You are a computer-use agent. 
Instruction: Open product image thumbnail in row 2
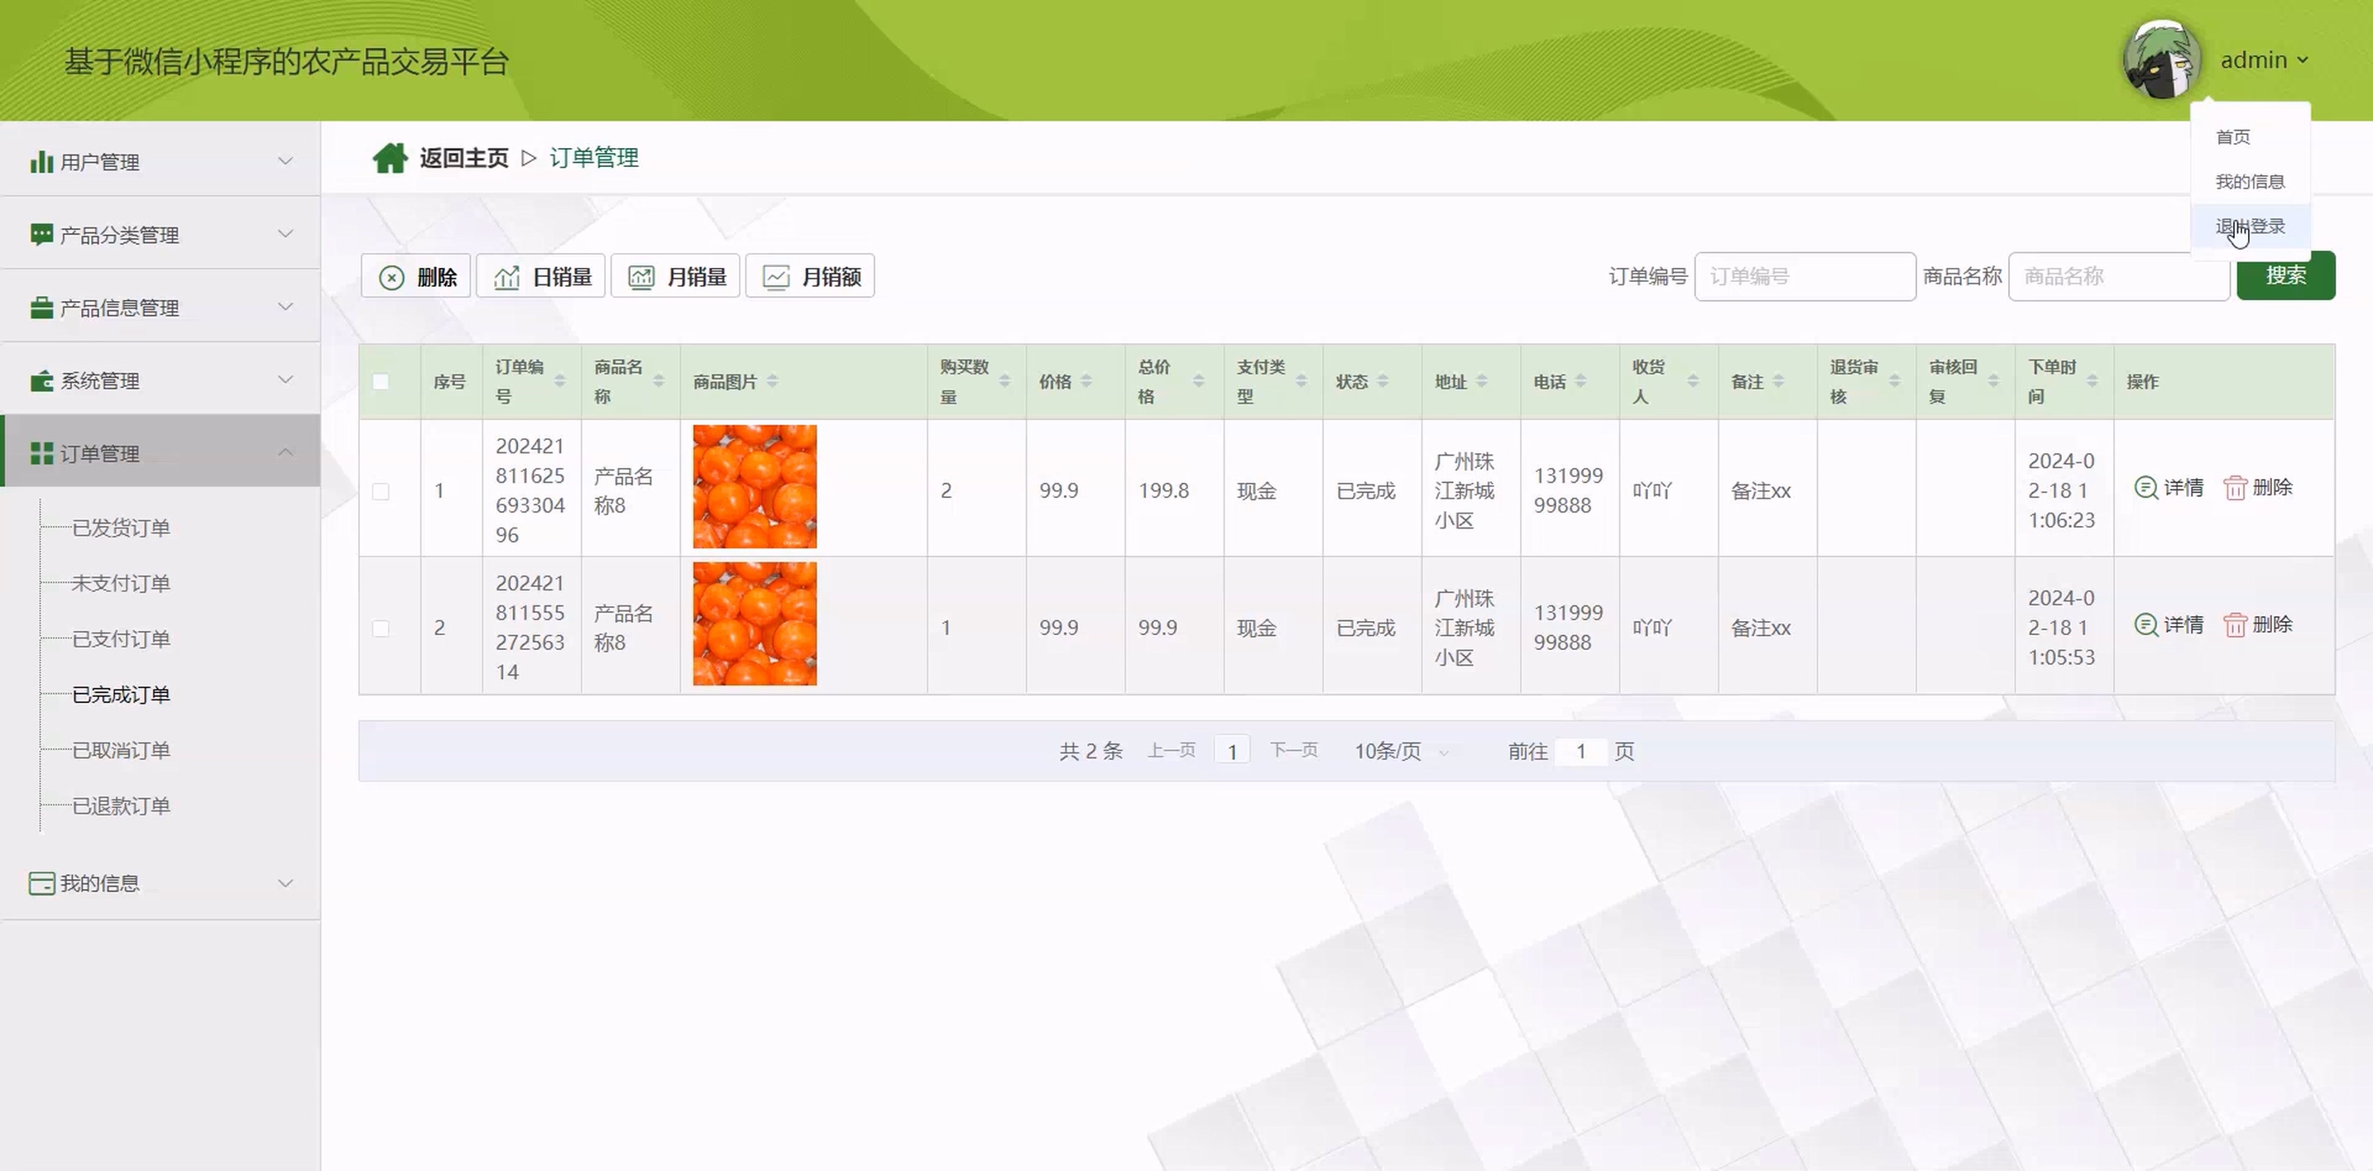[755, 624]
